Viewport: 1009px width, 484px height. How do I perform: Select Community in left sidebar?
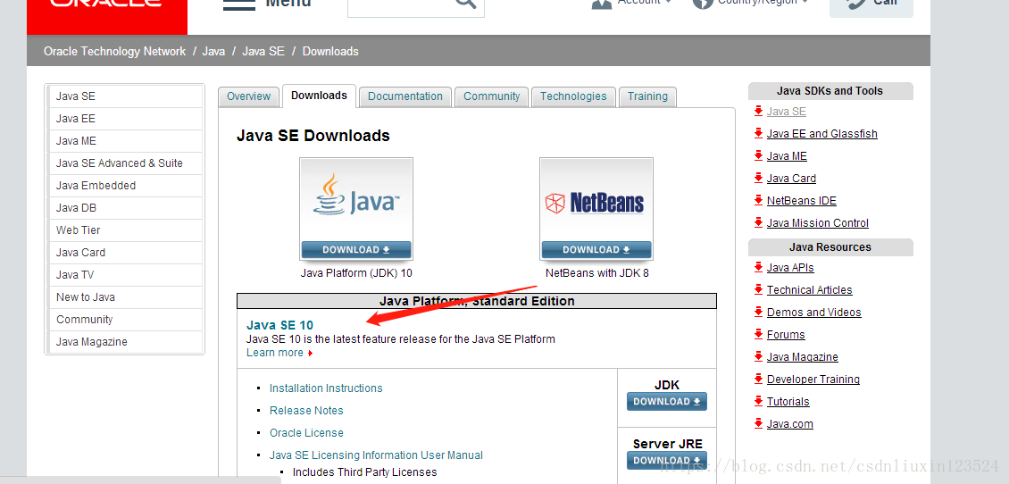coord(126,319)
